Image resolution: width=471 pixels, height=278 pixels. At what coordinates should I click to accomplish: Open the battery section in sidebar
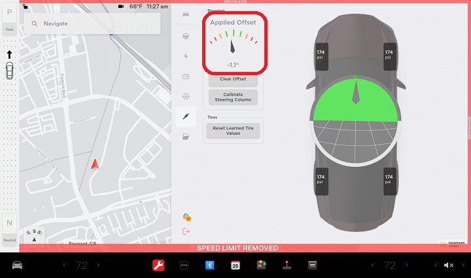click(x=186, y=76)
